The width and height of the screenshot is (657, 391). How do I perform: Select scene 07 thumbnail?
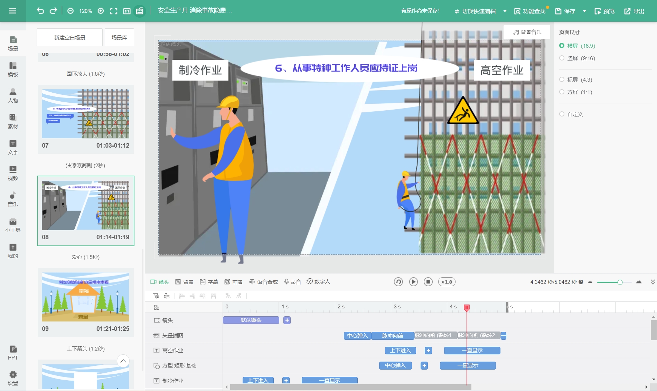click(x=86, y=114)
